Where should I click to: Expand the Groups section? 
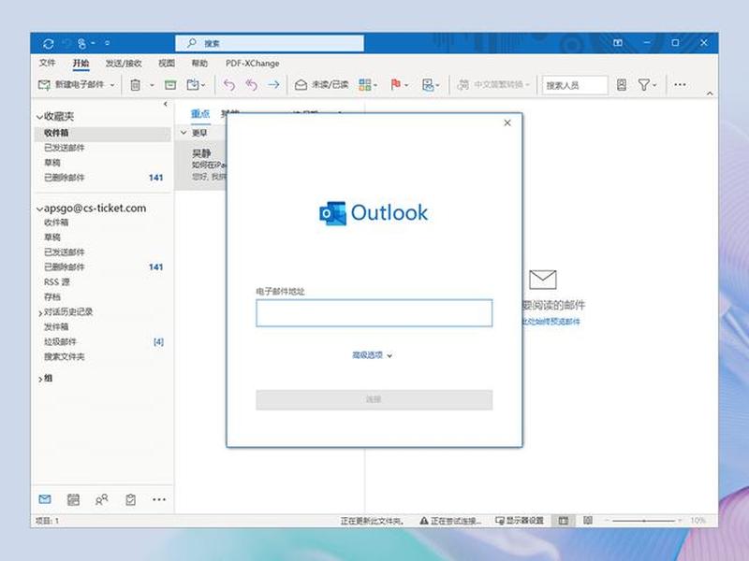coord(40,380)
